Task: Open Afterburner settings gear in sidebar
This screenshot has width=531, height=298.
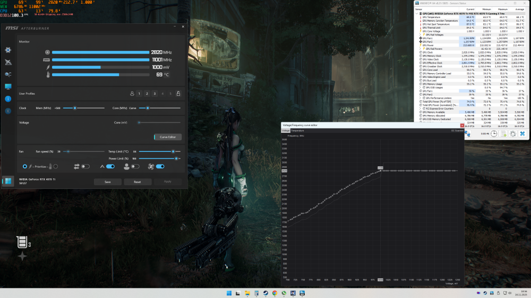Action: (x=8, y=50)
